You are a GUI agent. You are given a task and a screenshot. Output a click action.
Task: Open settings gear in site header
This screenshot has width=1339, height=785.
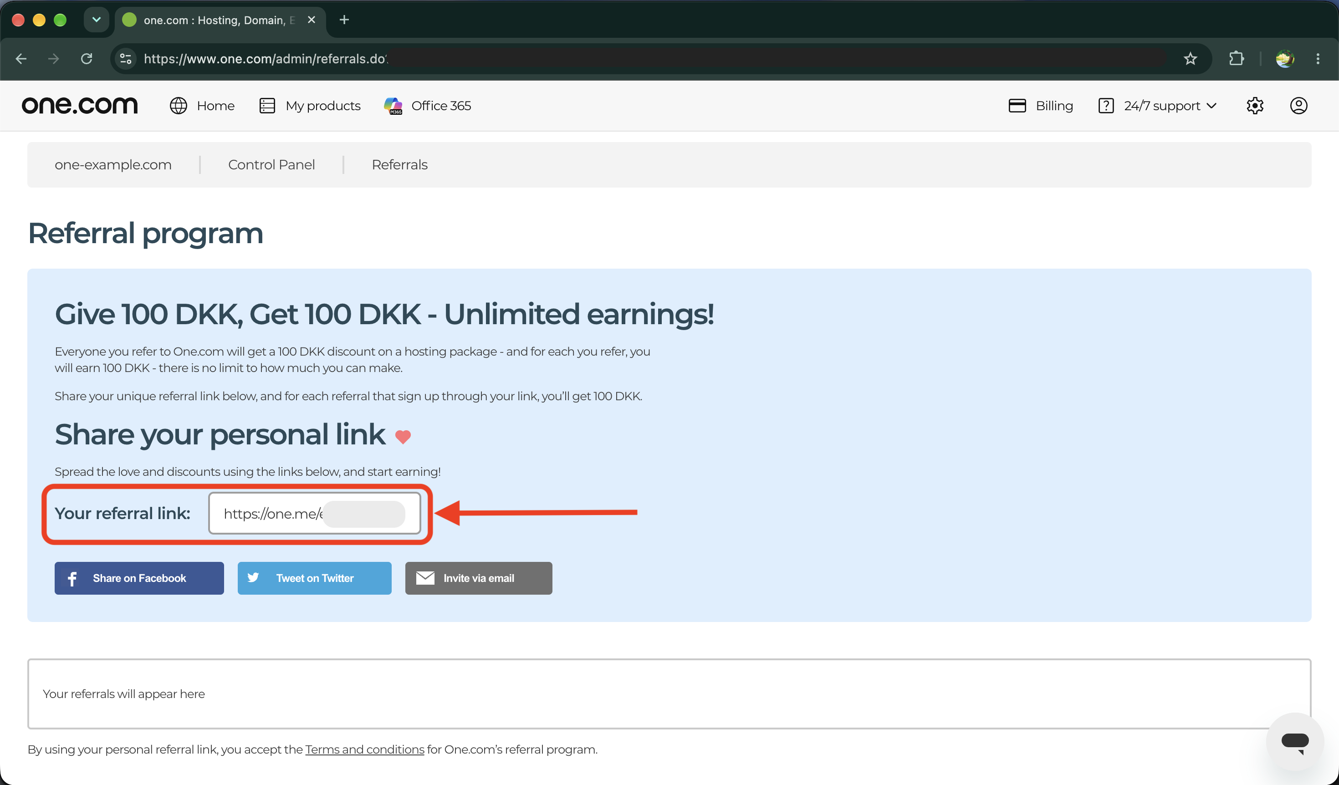point(1254,106)
